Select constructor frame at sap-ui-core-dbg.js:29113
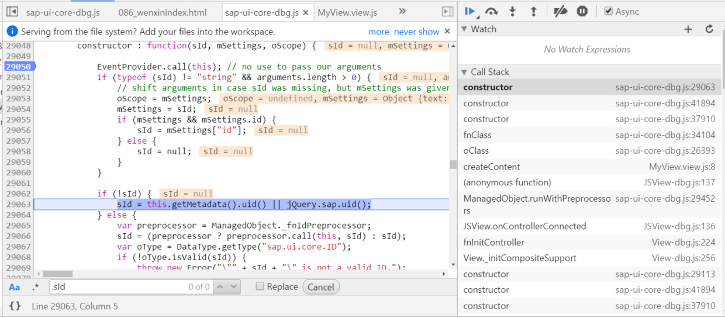The width and height of the screenshot is (725, 318). 589,274
